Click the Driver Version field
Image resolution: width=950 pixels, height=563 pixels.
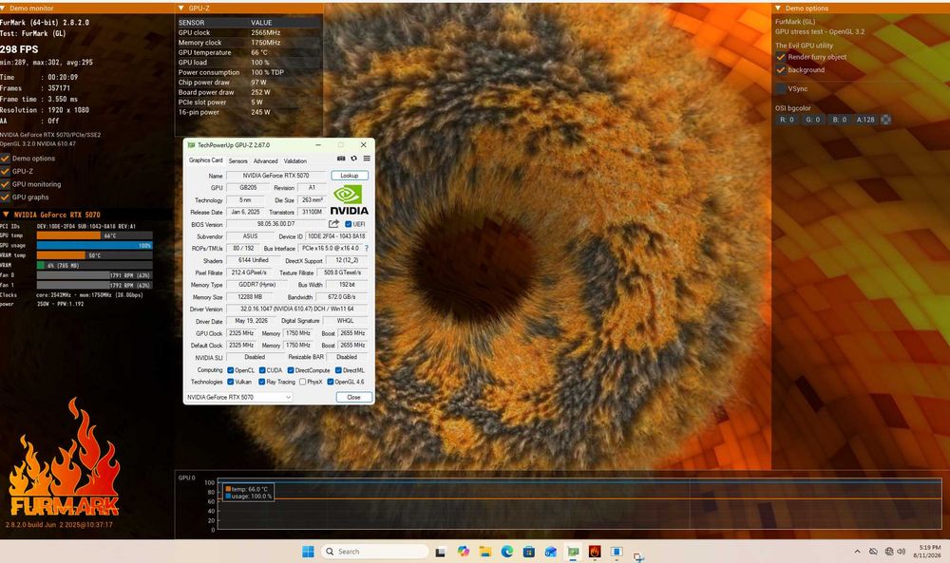pyautogui.click(x=296, y=309)
